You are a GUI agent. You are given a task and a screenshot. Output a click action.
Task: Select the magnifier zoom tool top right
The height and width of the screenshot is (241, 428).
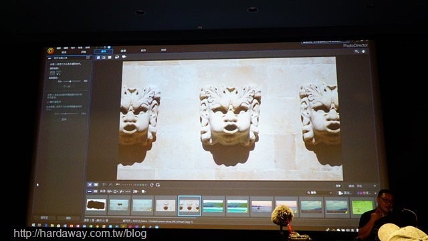(x=356, y=52)
